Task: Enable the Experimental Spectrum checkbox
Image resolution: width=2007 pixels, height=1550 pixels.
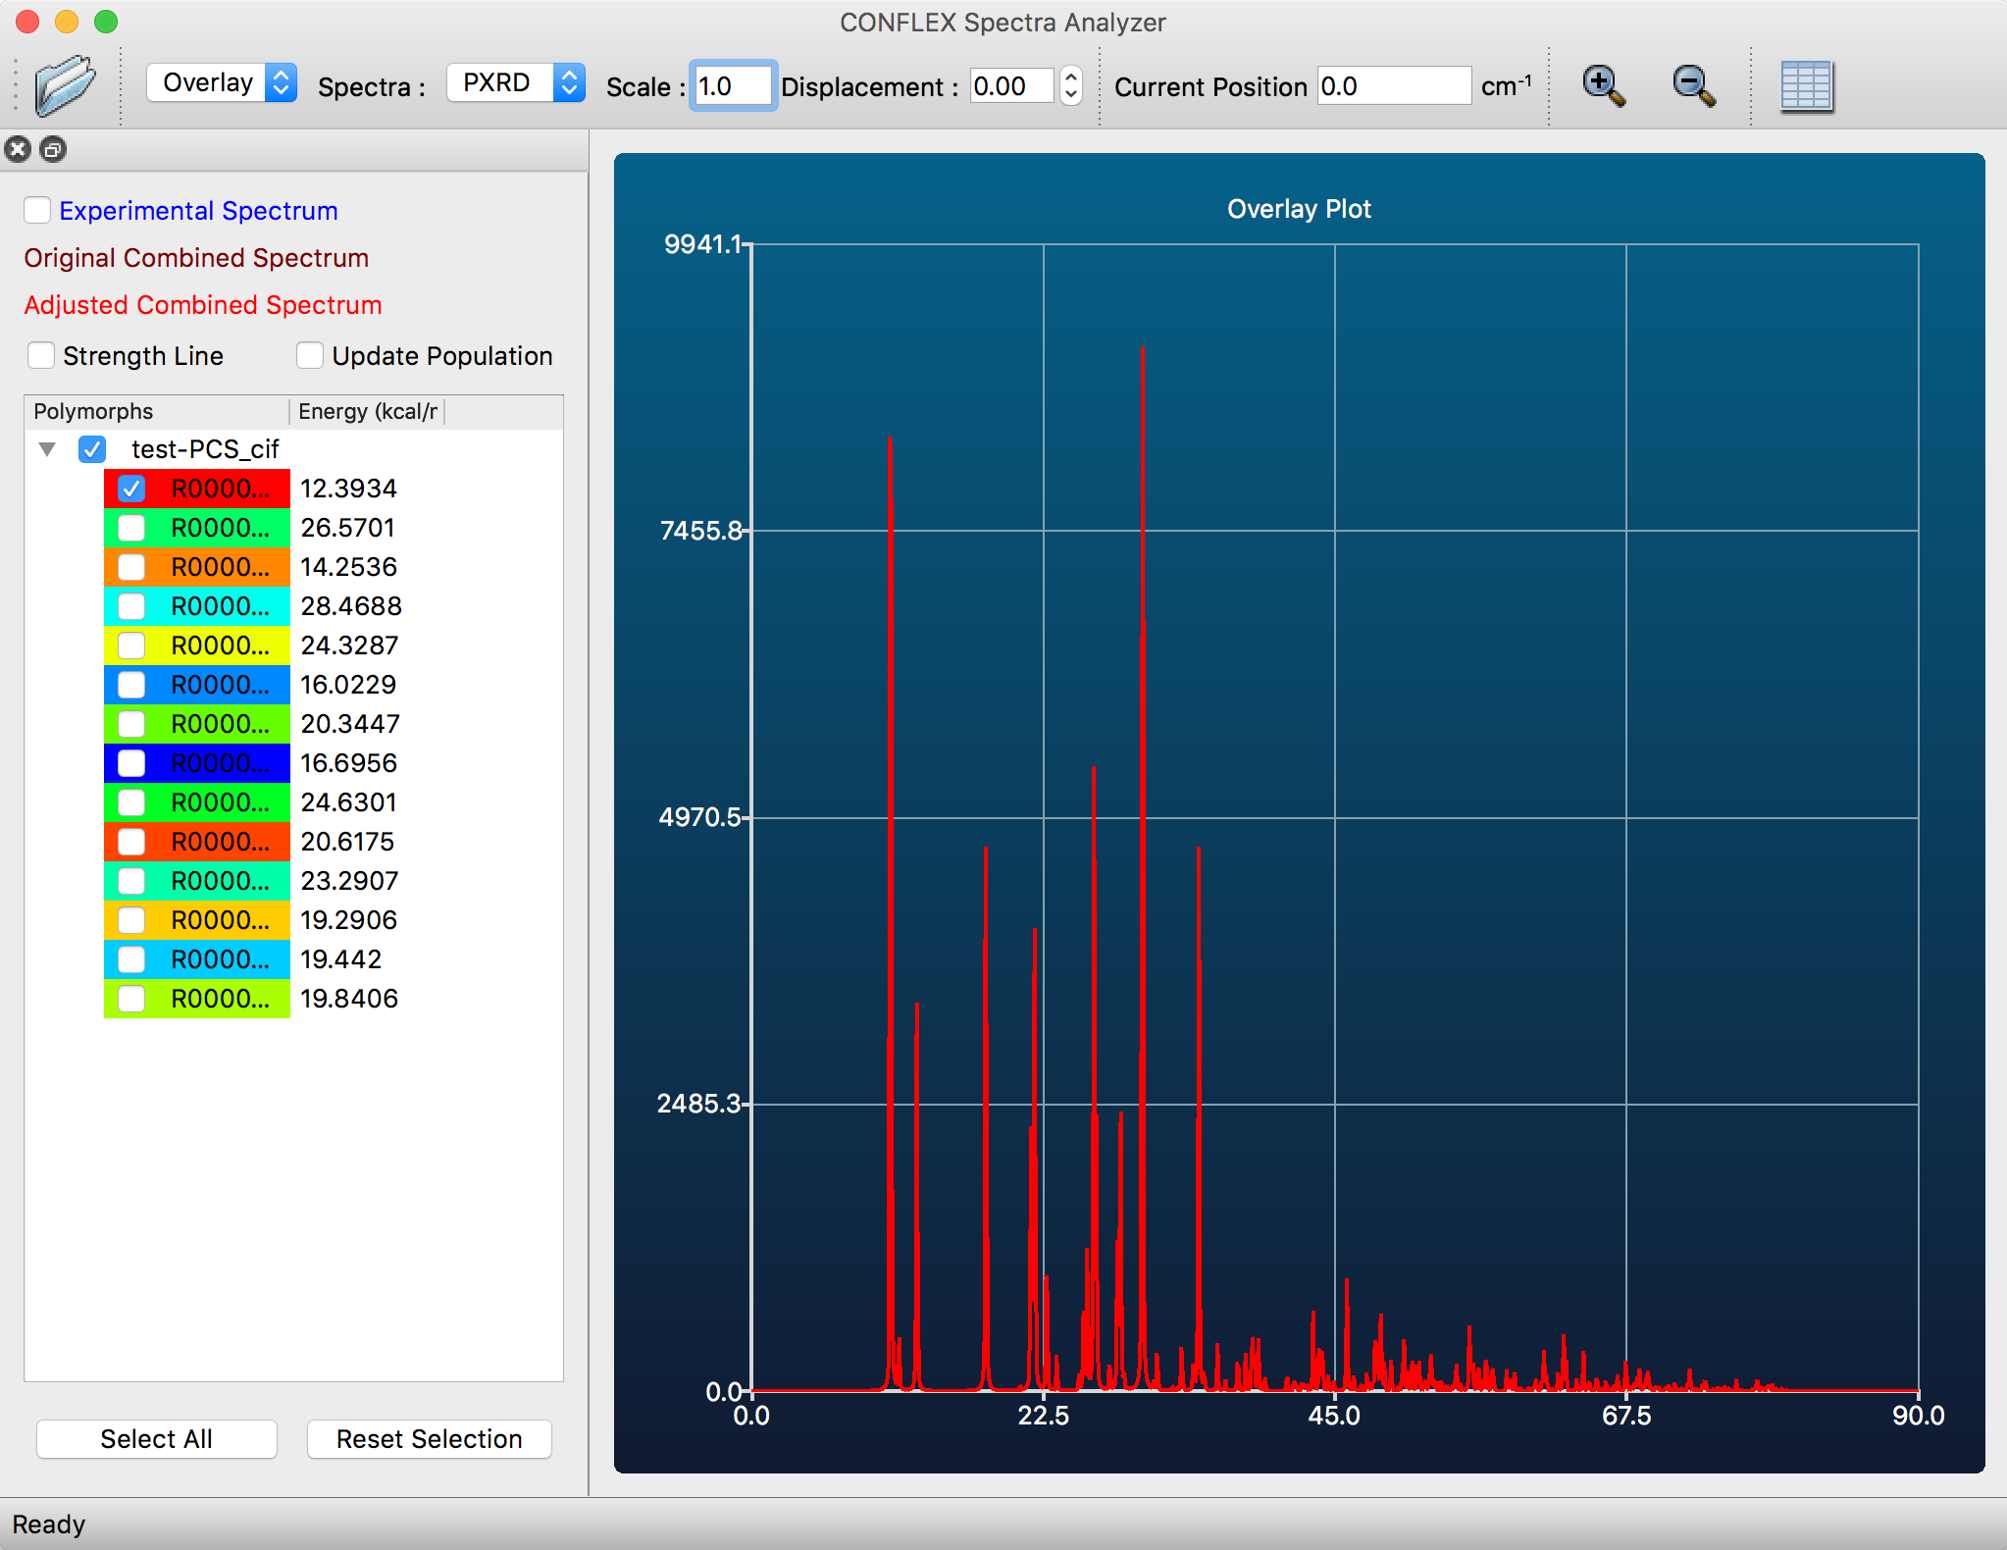Action: (37, 210)
